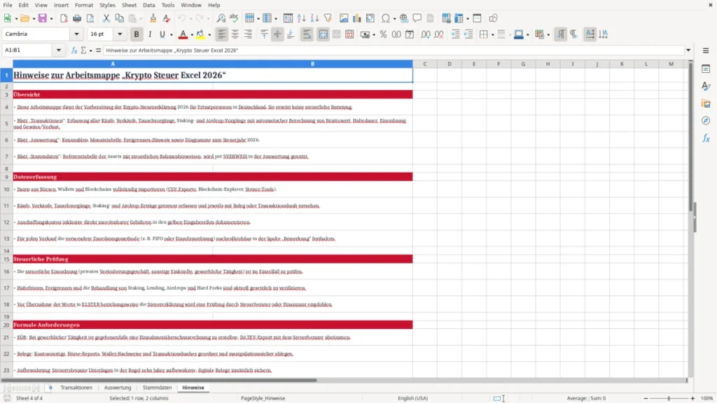Open Functions panel in the sidebar
Viewport: 717px width, 403px height.
pos(706,138)
